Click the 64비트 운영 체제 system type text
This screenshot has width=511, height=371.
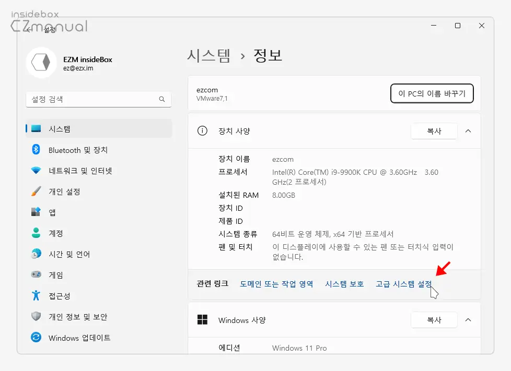point(333,234)
